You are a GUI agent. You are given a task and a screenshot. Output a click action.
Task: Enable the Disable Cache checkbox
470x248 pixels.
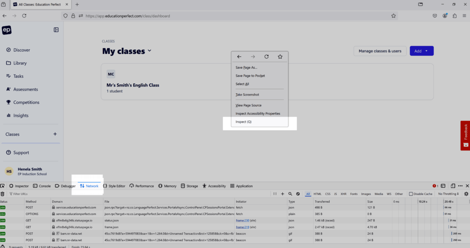pos(411,194)
